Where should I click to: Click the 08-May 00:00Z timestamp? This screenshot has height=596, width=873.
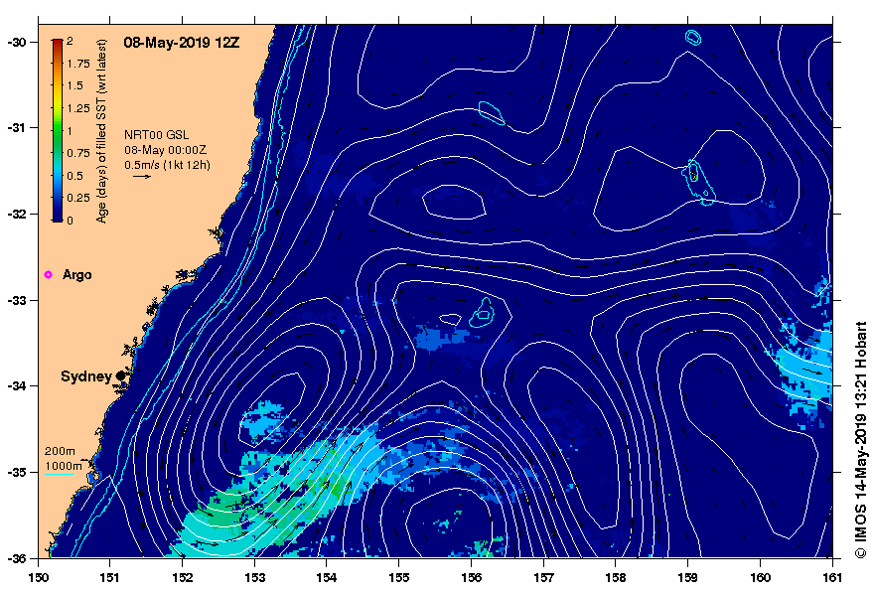(x=165, y=150)
